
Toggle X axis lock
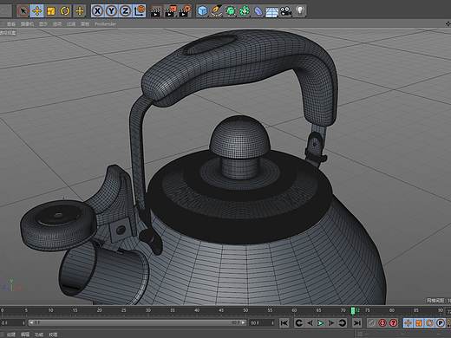[97, 11]
